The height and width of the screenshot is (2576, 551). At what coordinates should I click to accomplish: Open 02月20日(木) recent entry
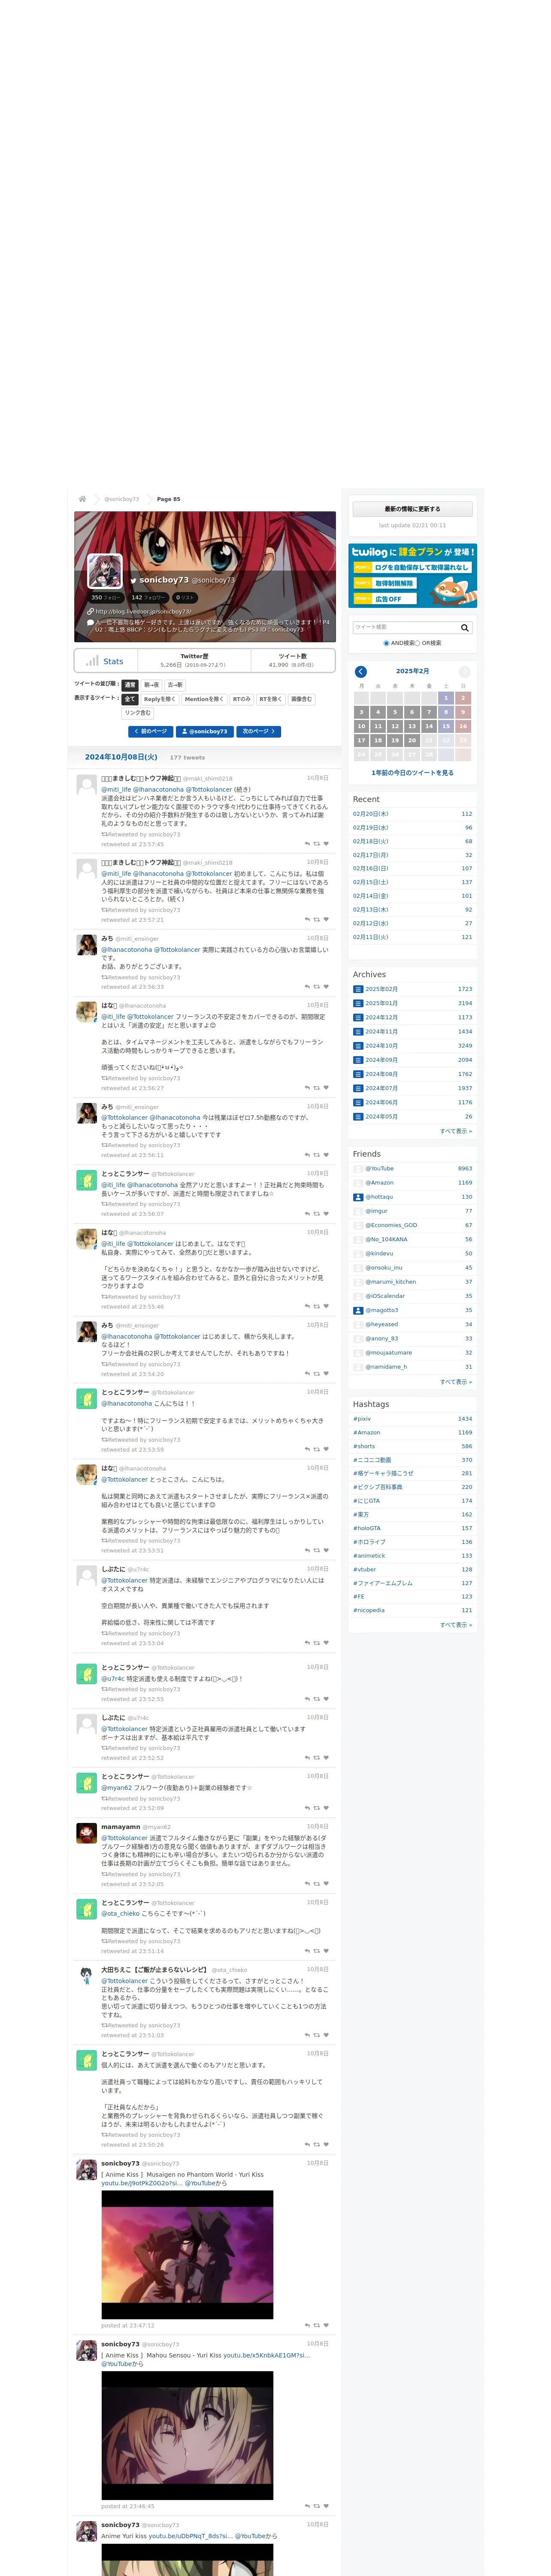click(371, 813)
